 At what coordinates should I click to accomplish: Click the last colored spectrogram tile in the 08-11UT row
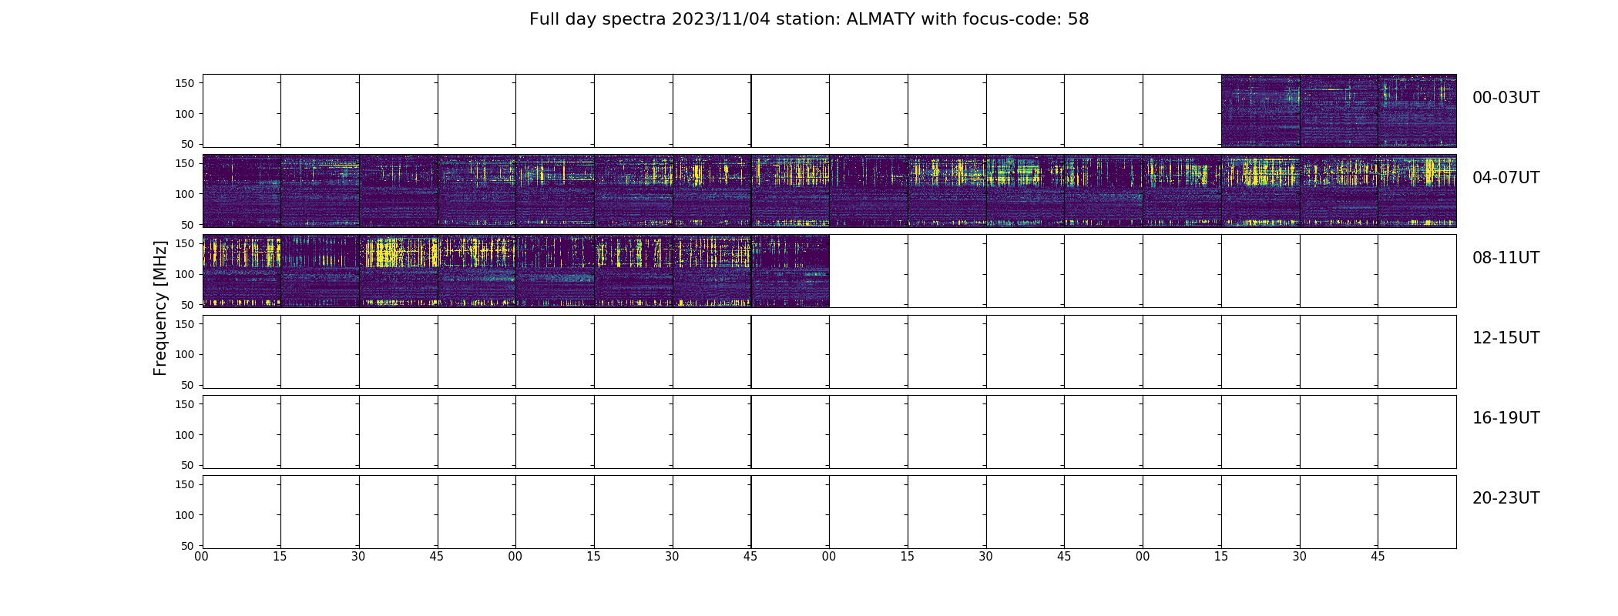791,271
